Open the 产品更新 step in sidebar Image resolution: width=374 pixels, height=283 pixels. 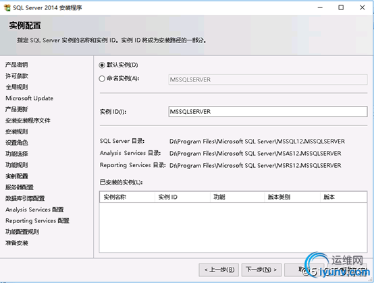click(17, 109)
